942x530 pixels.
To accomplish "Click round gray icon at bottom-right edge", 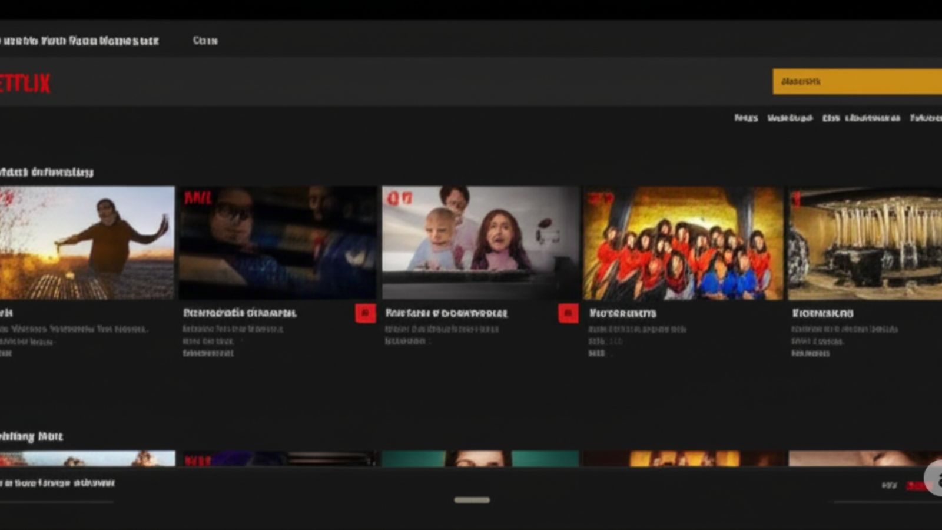I will 934,478.
